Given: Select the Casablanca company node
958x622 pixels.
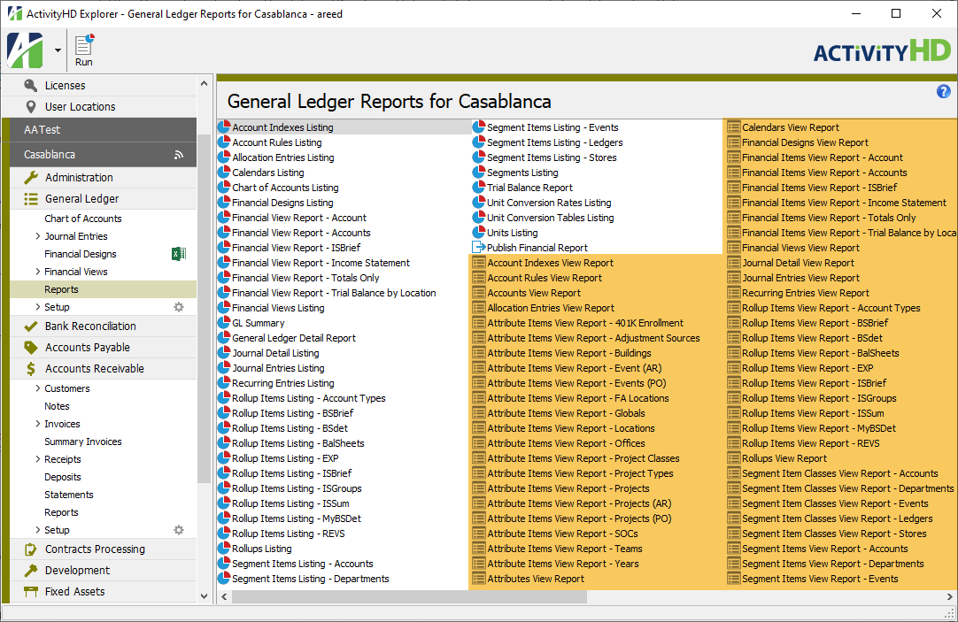Looking at the screenshot, I should [104, 155].
